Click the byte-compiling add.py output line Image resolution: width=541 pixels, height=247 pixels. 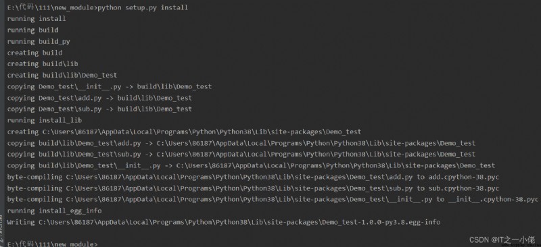point(253,177)
